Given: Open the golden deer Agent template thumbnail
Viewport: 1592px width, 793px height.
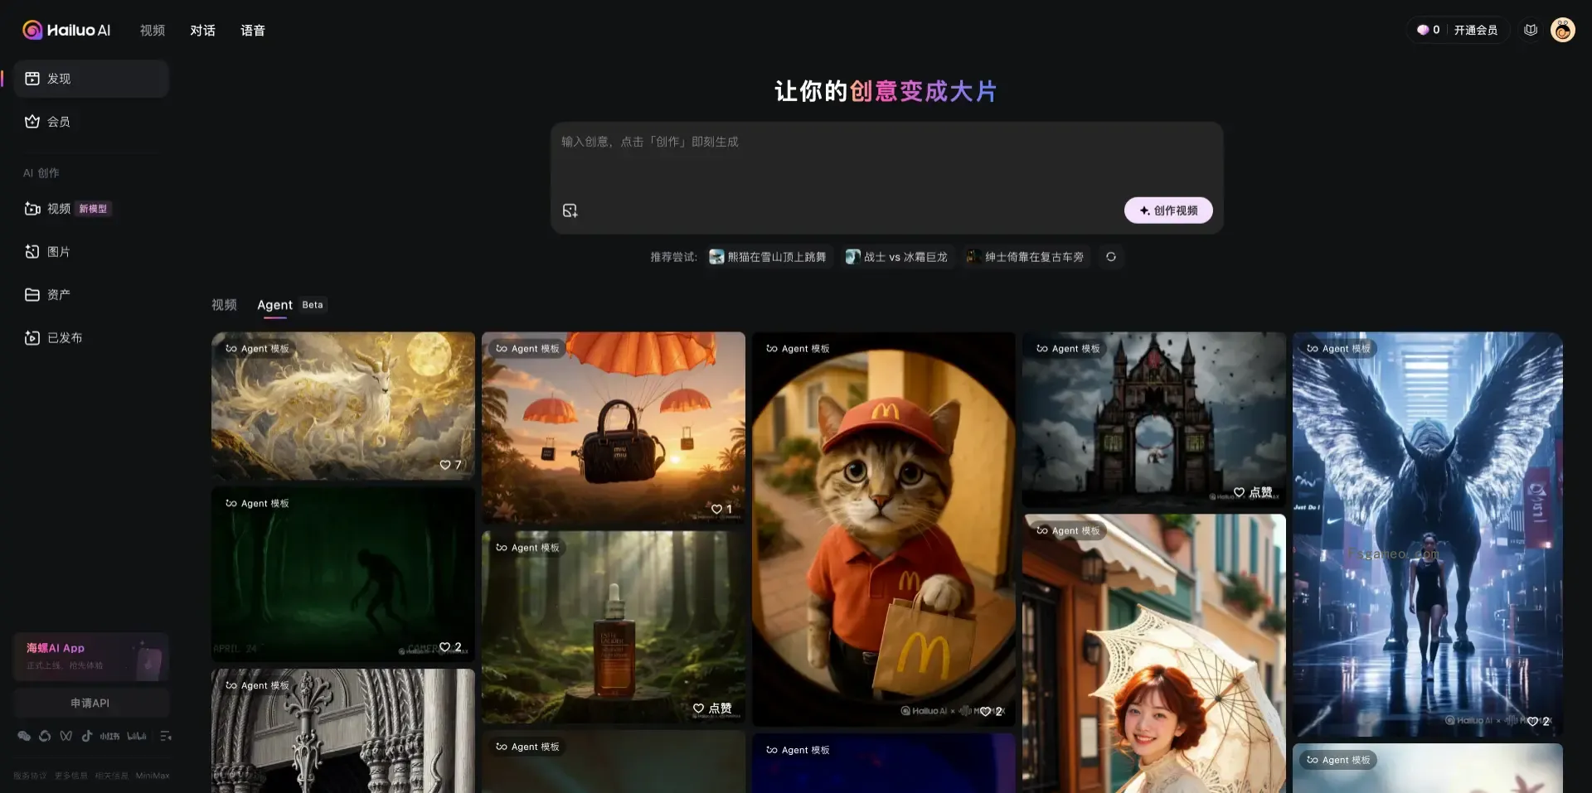Looking at the screenshot, I should pos(343,406).
